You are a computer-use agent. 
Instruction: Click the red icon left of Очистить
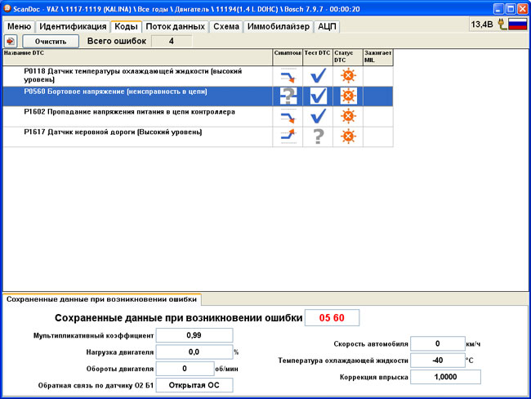pyautogui.click(x=11, y=41)
